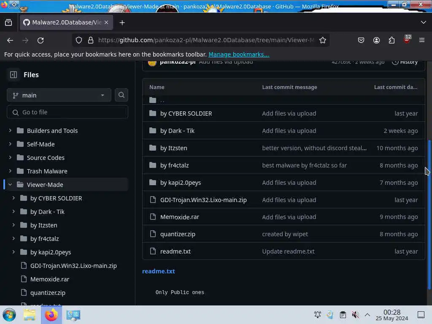Click the tracking protection shield icon
Screen dimensions: 432x324
pyautogui.click(x=79, y=40)
